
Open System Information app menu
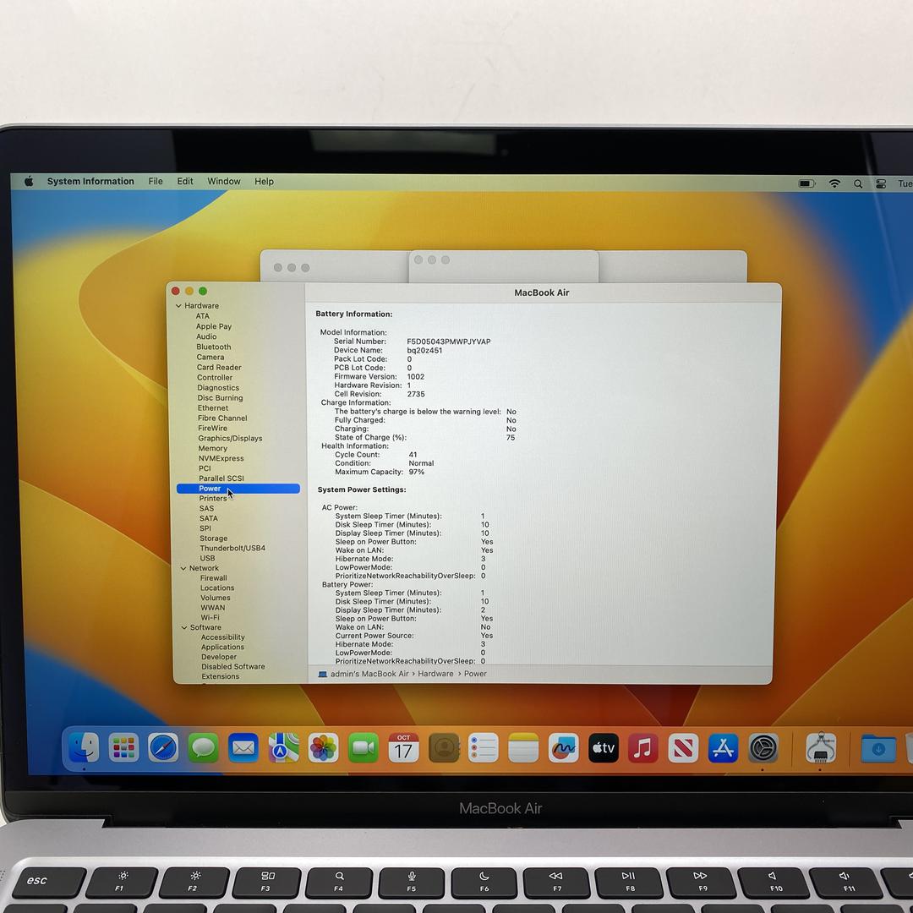click(90, 181)
